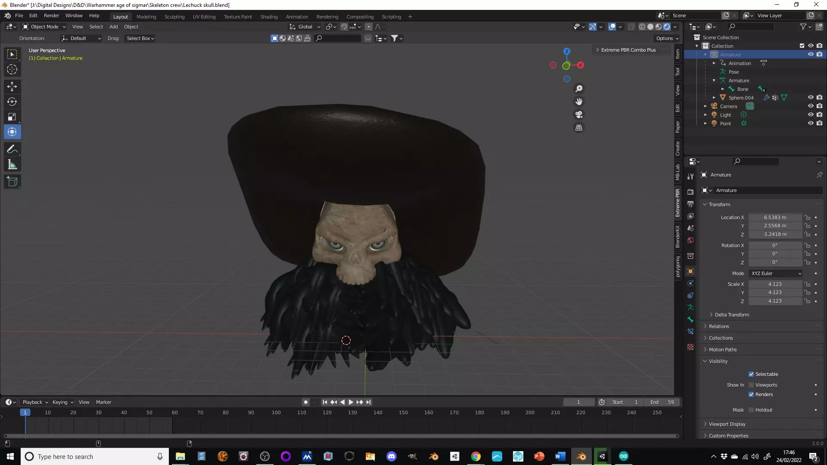Viewport: 827px width, 465px height.
Task: Open the Object Mode dropdown
Action: pos(44,27)
